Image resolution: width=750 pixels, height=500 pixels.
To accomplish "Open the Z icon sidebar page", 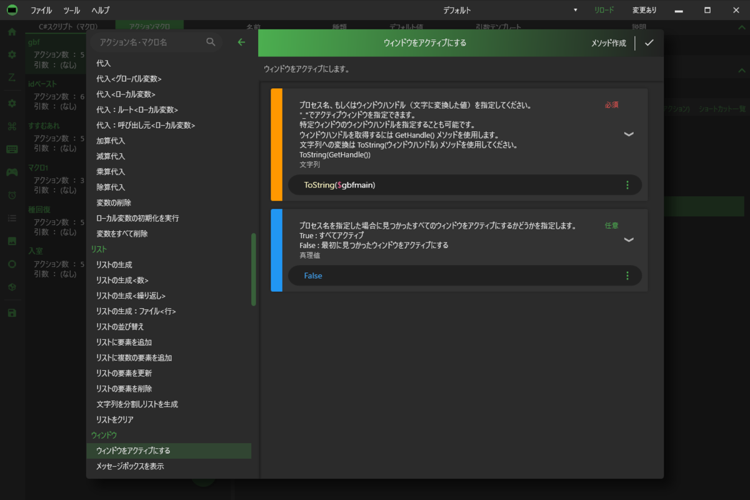I will [12, 77].
